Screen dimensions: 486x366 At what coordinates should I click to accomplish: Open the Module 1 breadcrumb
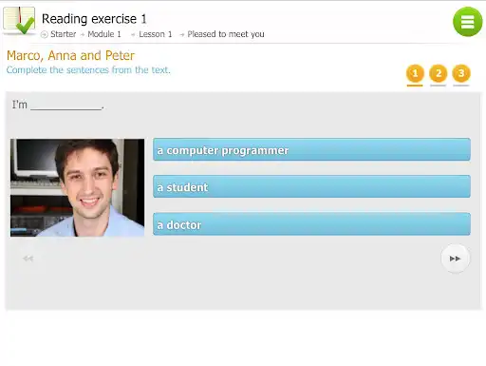(x=104, y=34)
